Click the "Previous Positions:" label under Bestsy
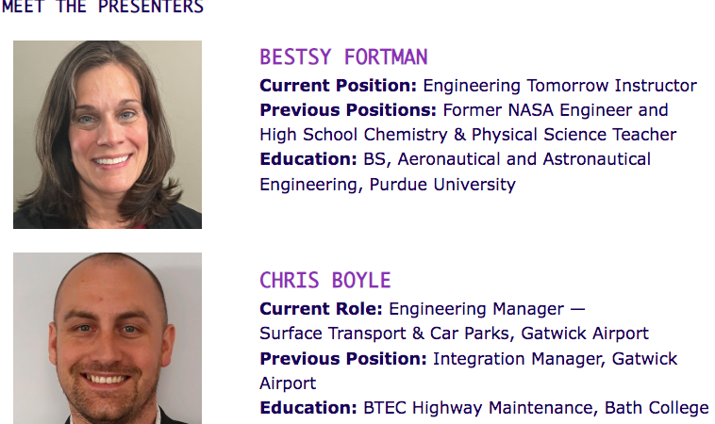 click(x=348, y=110)
